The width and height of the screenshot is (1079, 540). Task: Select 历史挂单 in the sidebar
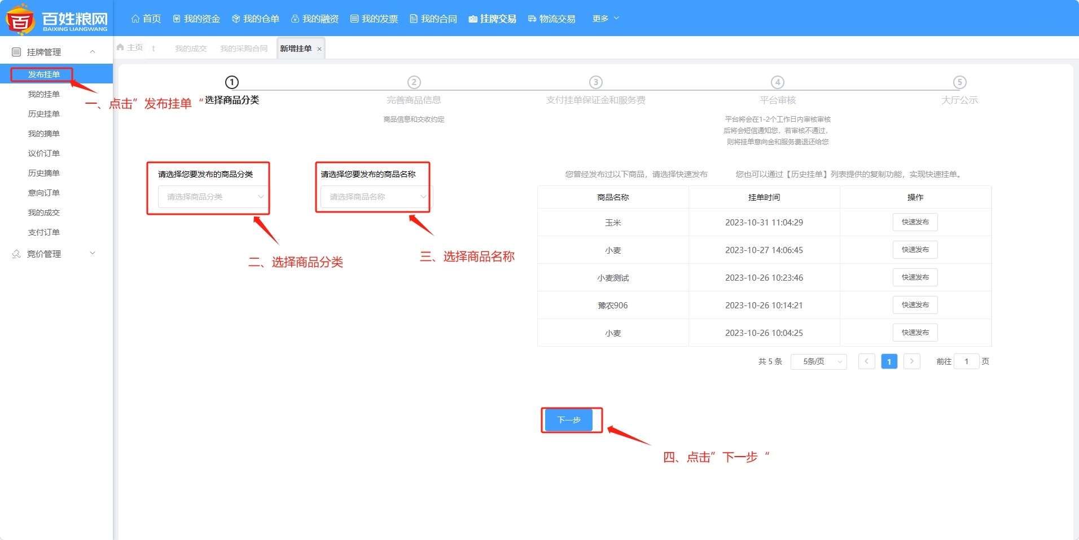(44, 114)
